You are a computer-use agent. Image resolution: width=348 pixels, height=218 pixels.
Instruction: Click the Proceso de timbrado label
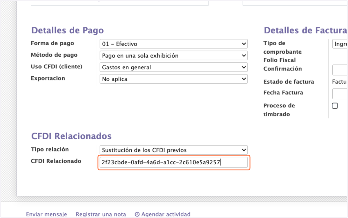279,110
